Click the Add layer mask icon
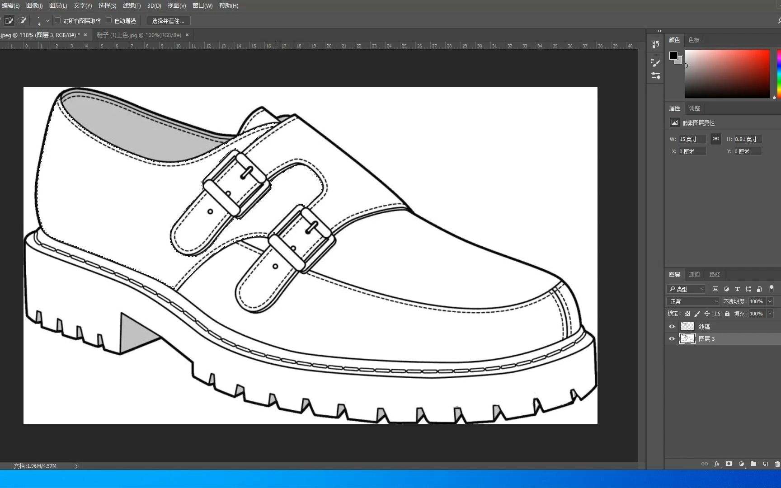 pos(729,464)
